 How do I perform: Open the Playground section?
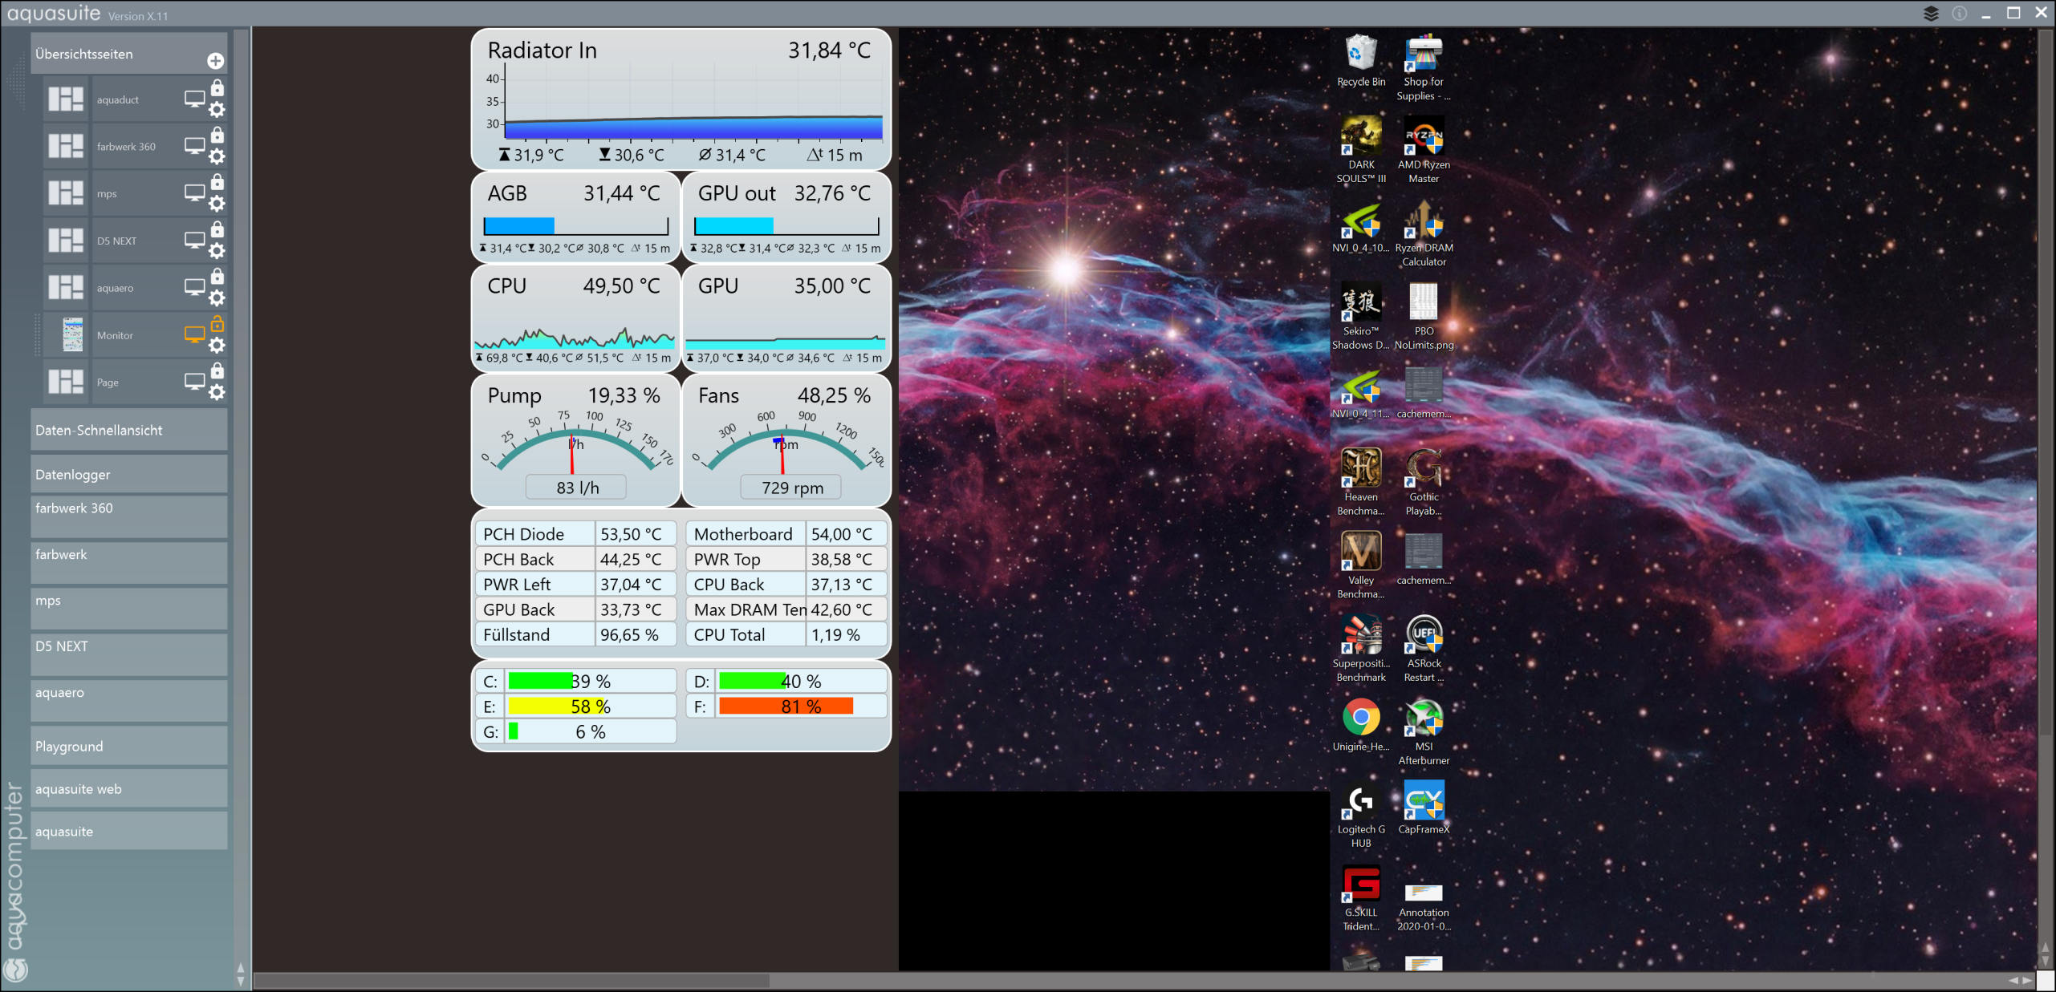point(128,746)
